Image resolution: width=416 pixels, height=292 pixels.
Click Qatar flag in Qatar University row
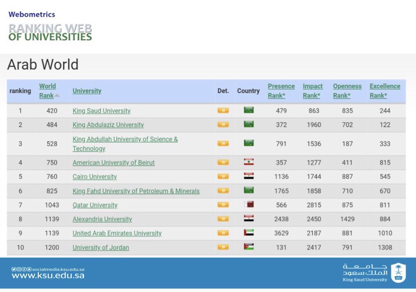click(x=249, y=204)
